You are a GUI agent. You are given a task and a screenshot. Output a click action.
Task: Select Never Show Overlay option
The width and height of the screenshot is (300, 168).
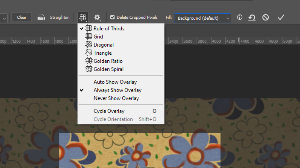(x=121, y=98)
